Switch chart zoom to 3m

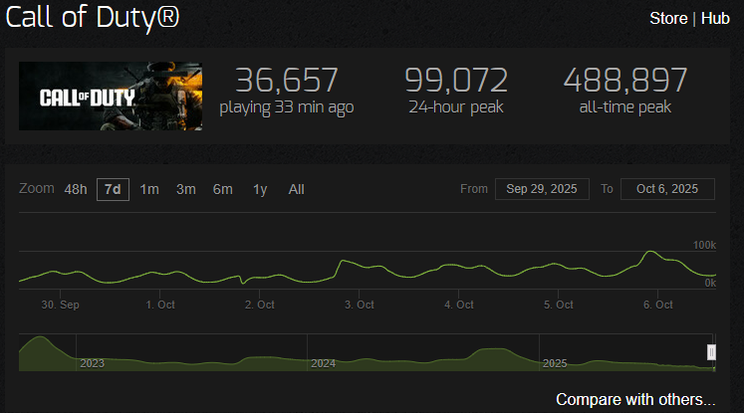(186, 190)
